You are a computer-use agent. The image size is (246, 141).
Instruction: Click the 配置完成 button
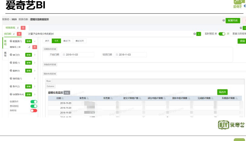pyautogui.click(x=233, y=20)
